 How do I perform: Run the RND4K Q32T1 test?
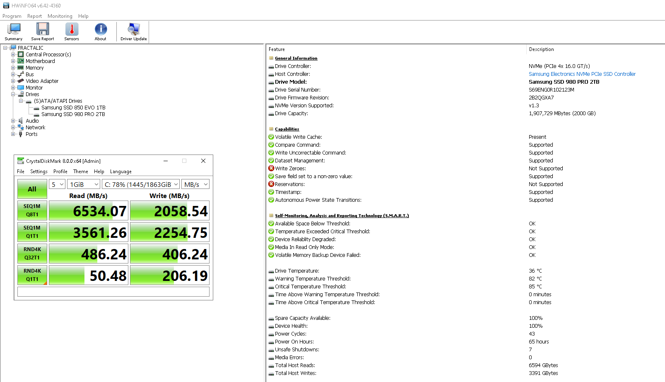pyautogui.click(x=32, y=254)
